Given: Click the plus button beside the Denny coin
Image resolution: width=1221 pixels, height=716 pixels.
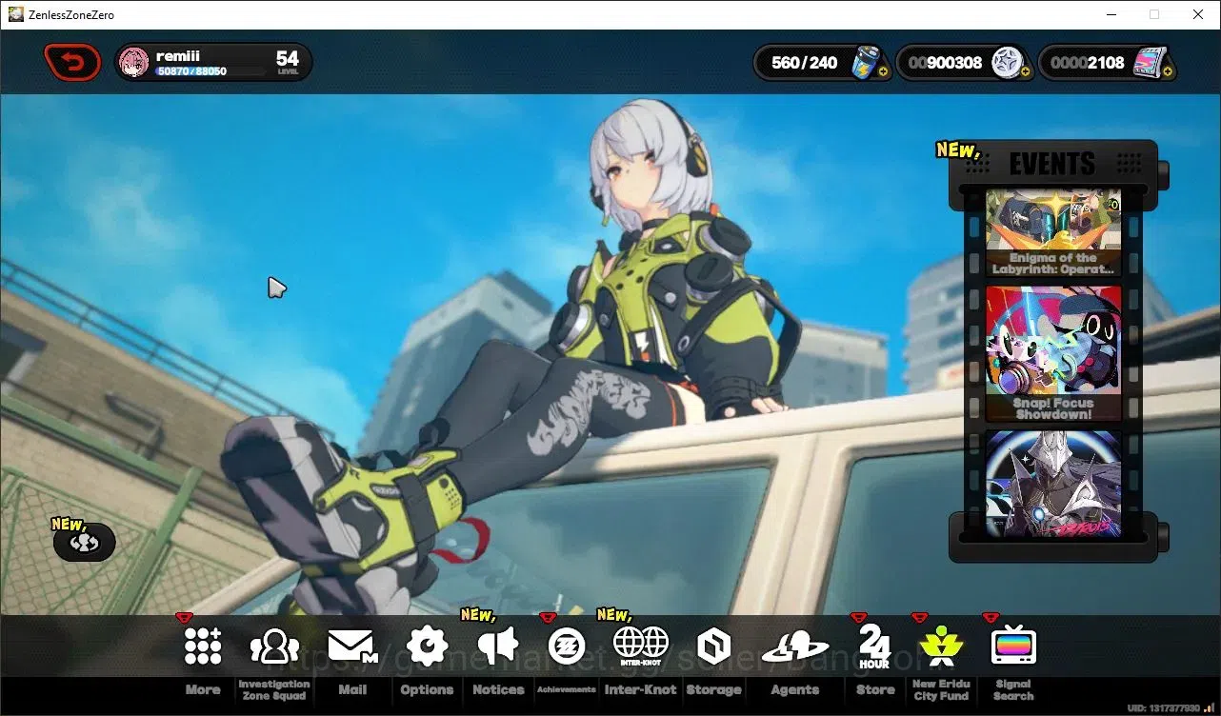Looking at the screenshot, I should (1025, 71).
